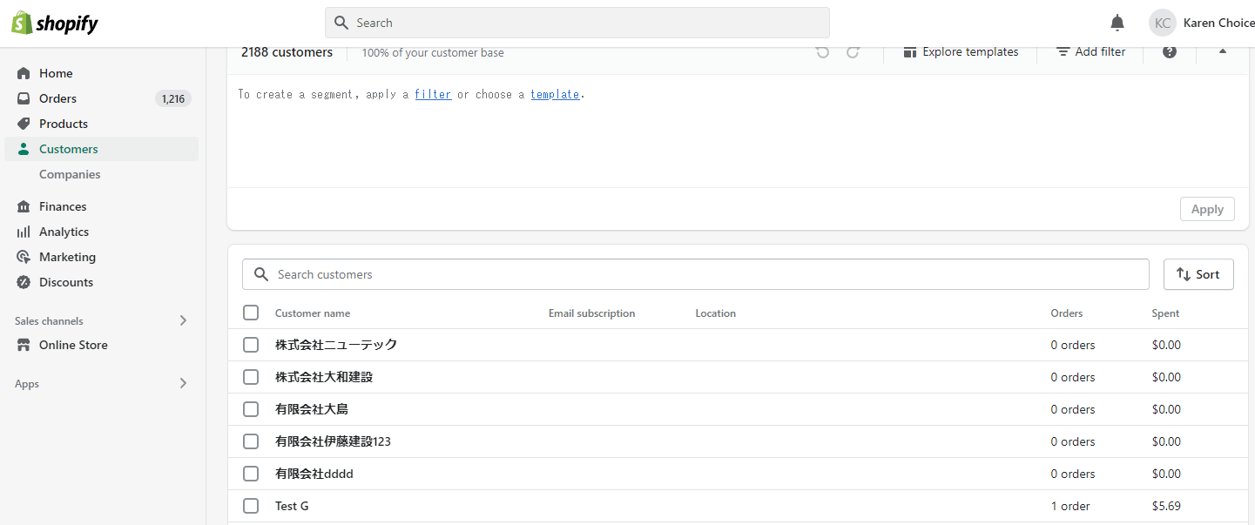Click the notifications bell icon
This screenshot has width=1255, height=525.
(1117, 23)
